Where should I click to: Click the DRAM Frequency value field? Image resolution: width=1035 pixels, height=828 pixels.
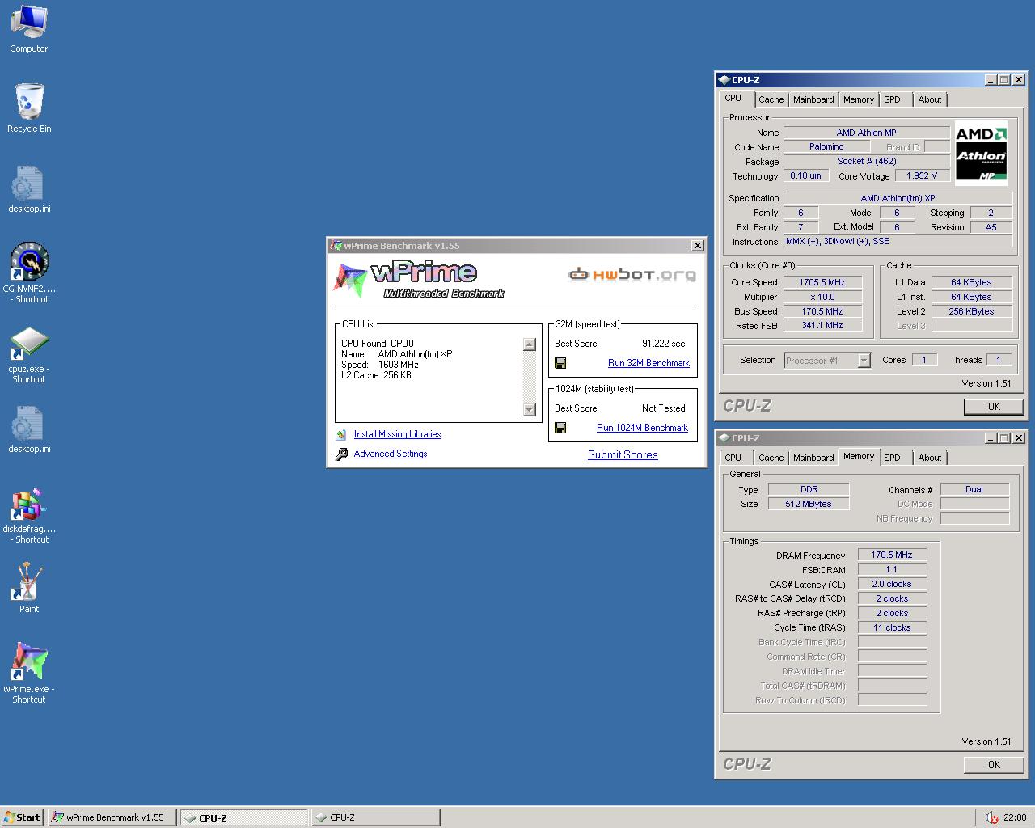point(892,555)
